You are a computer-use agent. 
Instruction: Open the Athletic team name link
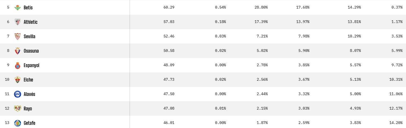[x=31, y=22]
